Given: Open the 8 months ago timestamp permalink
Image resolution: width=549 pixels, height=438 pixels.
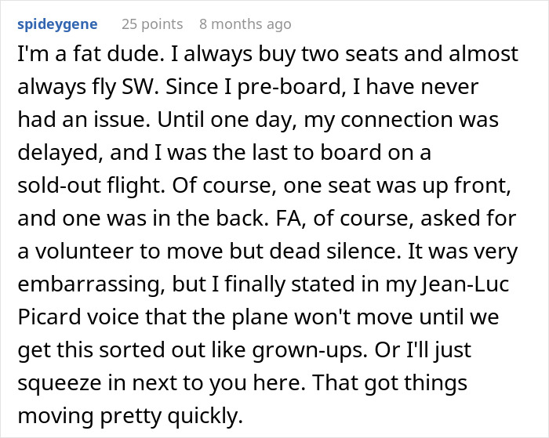Looking at the screenshot, I should click(x=245, y=24).
